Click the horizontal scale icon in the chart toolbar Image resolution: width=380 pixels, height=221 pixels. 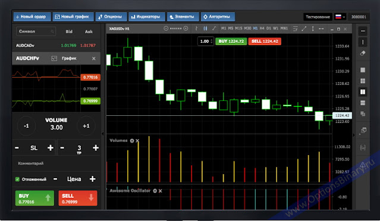321,29
